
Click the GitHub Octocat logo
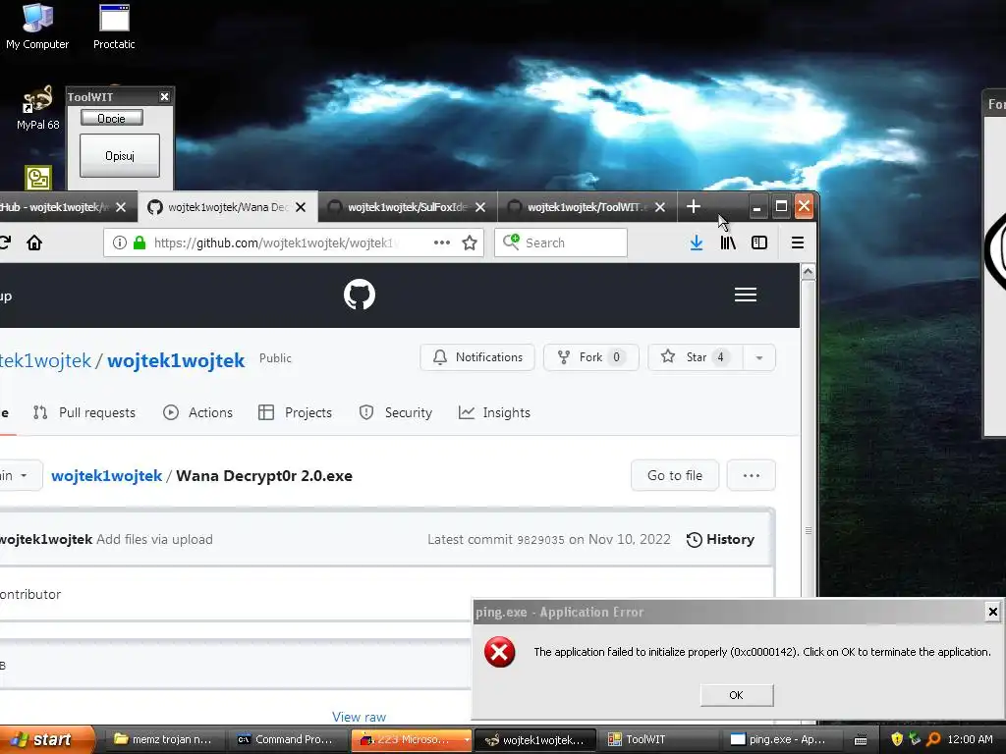point(360,295)
